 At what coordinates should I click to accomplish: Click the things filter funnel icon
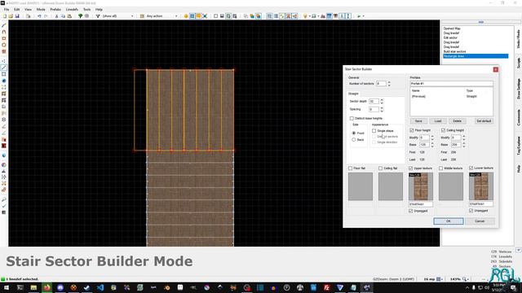pos(98,16)
